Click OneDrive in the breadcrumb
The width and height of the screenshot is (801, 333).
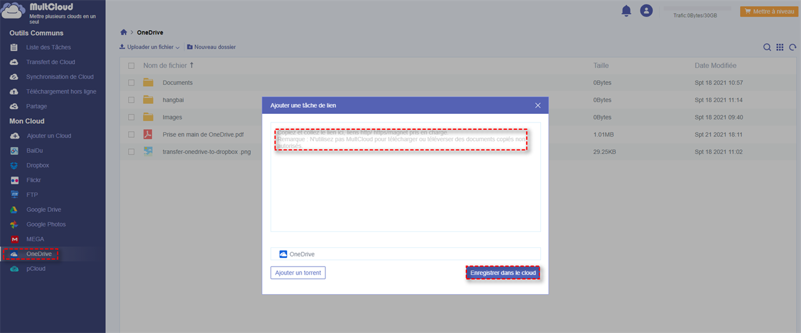pos(150,33)
